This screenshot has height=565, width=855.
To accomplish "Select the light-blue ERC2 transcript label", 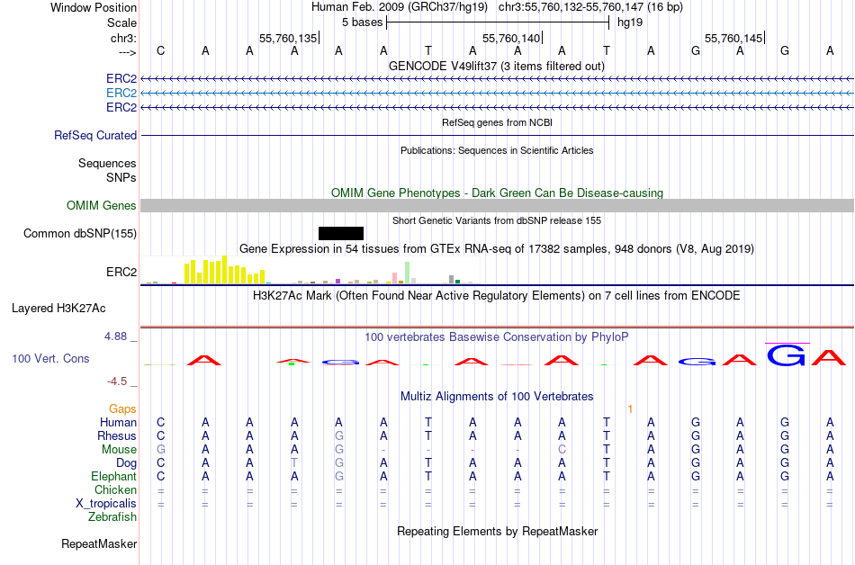I will pyautogui.click(x=121, y=94).
